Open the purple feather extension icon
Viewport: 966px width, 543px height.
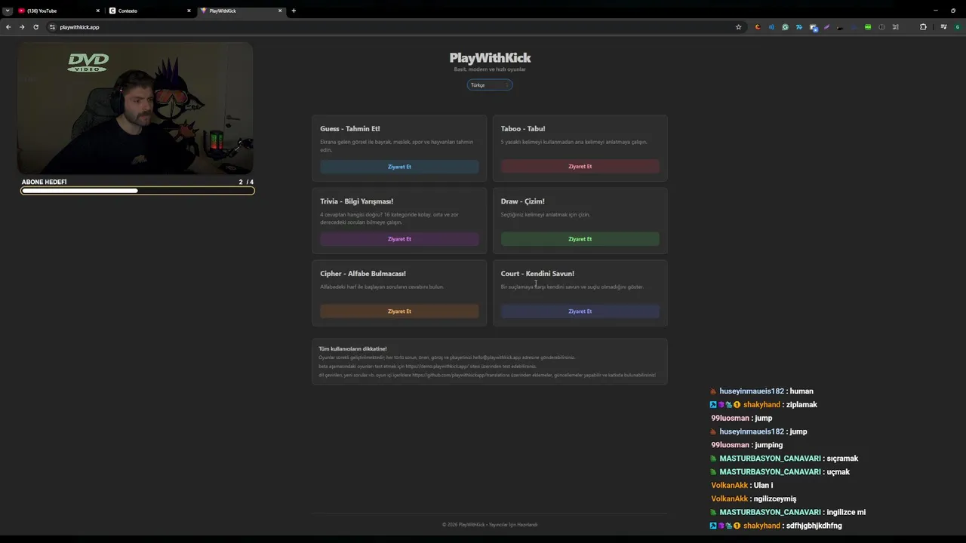pyautogui.click(x=826, y=27)
